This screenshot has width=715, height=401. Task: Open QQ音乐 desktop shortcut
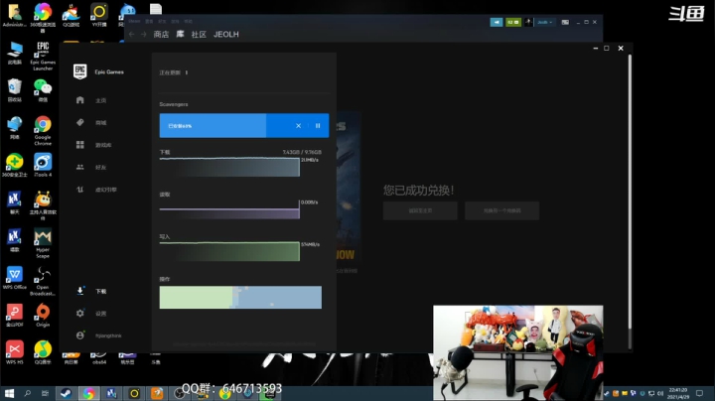(43, 352)
